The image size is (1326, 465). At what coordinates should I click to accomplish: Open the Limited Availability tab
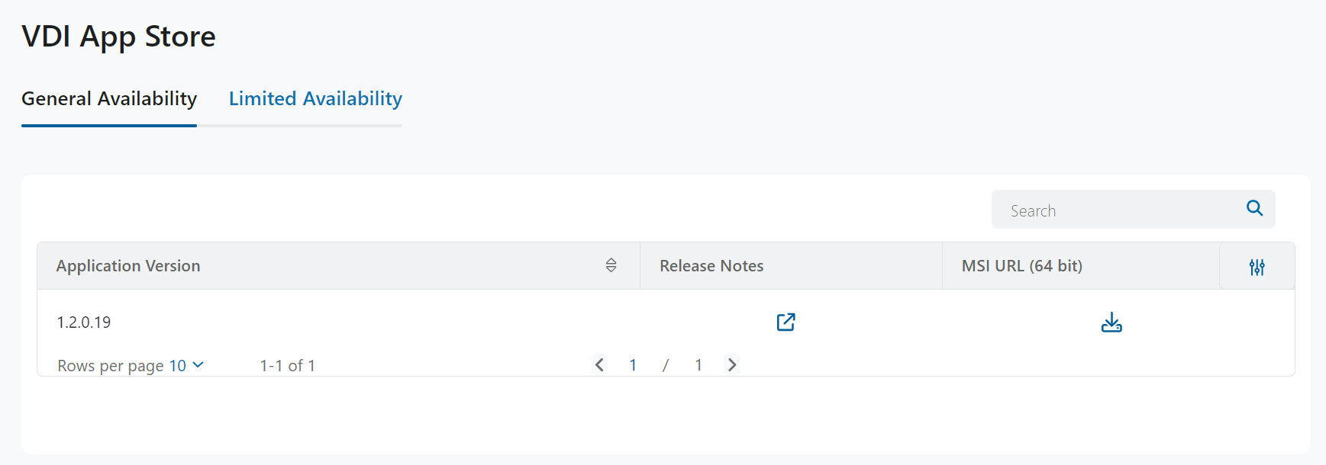(315, 99)
